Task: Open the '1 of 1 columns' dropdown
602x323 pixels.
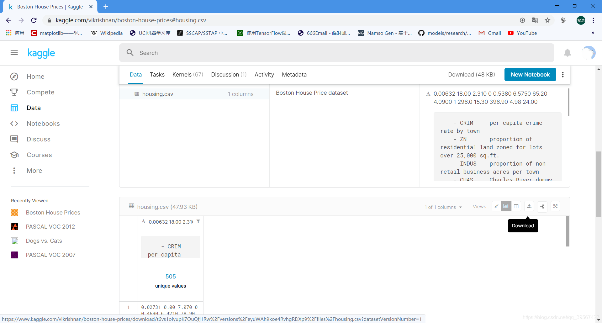Action: pyautogui.click(x=443, y=207)
